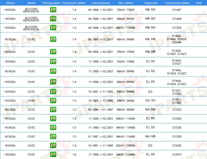Click engine capacity 1.6 in D16Z6 row
Viewport: 207px width, 159px height.
coord(74,146)
